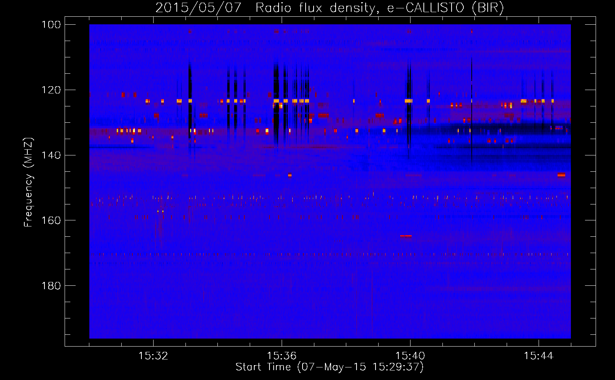The width and height of the screenshot is (615, 380).
Task: Click the 180 frequency tick label
Action: point(51,286)
